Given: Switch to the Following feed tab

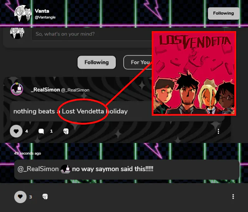Looking at the screenshot, I should click(x=97, y=62).
